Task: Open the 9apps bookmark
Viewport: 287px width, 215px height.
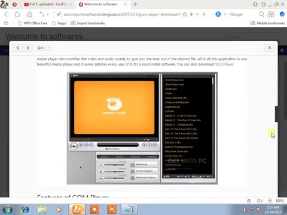Action: [59, 23]
